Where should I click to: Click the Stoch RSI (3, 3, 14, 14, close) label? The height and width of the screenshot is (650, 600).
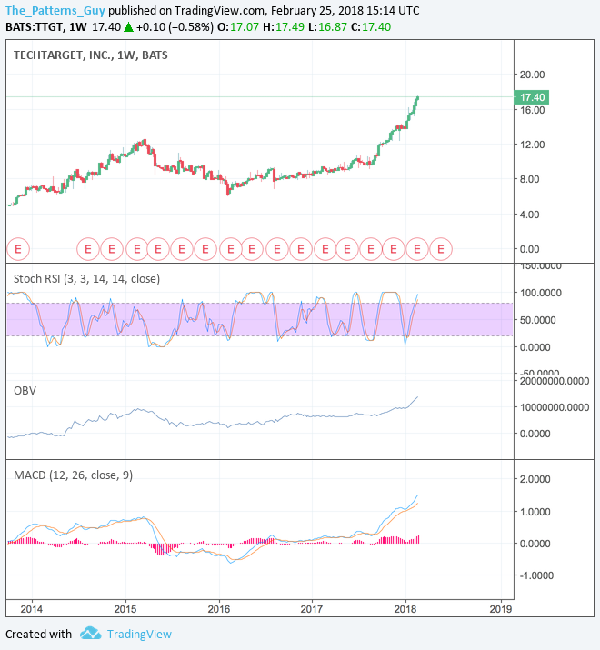[86, 278]
